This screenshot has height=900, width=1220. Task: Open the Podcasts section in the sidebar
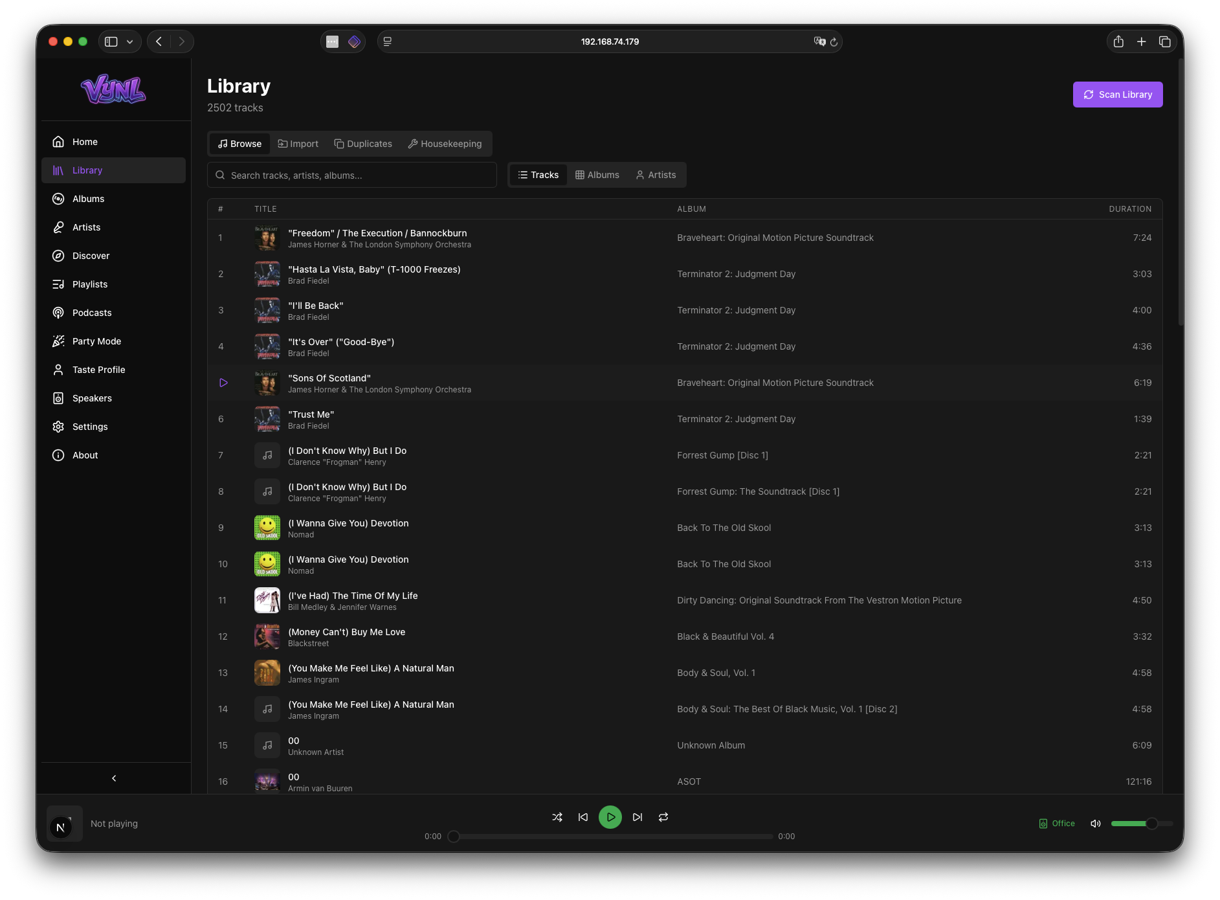[x=91, y=313]
